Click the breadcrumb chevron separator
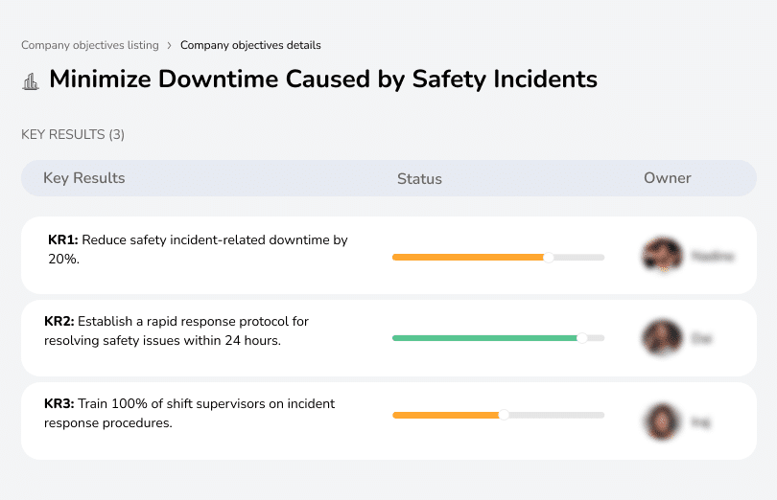 (170, 46)
